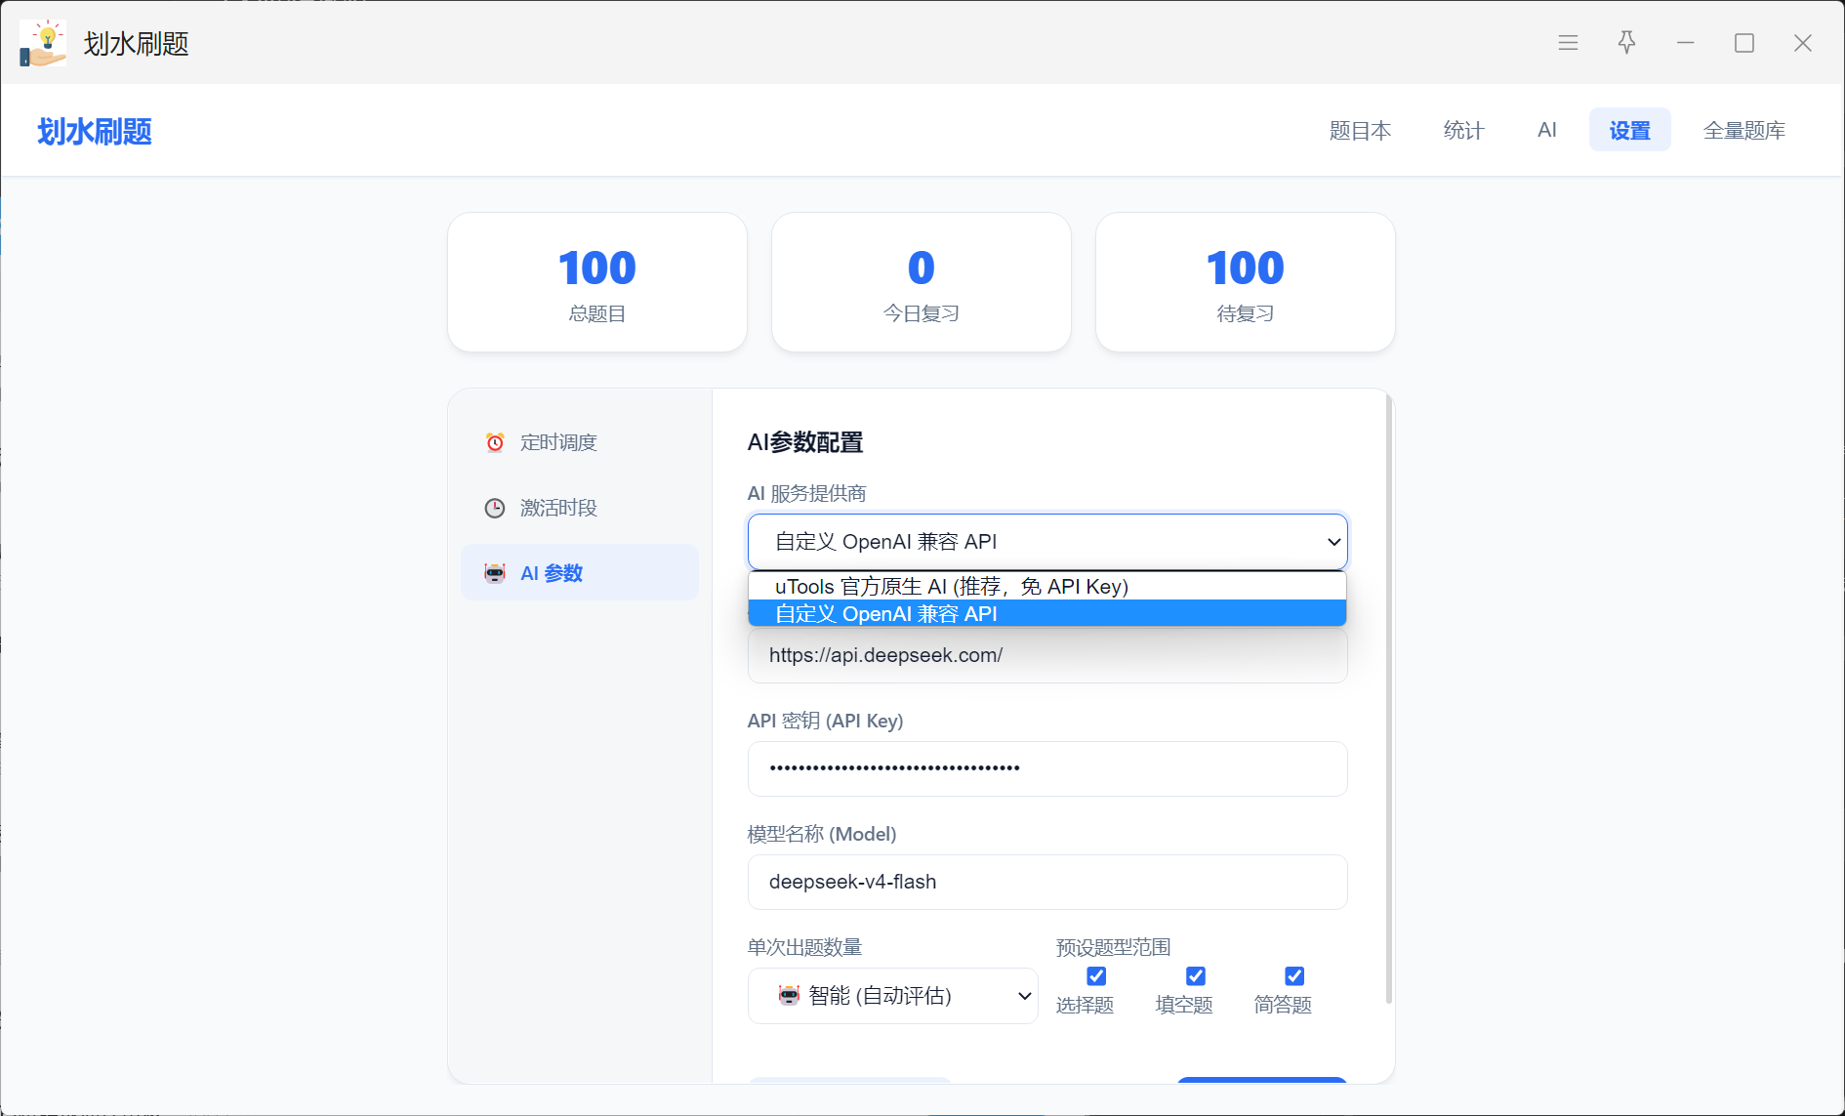Open the 统计 tab
This screenshot has height=1116, width=1845.
[x=1463, y=130]
